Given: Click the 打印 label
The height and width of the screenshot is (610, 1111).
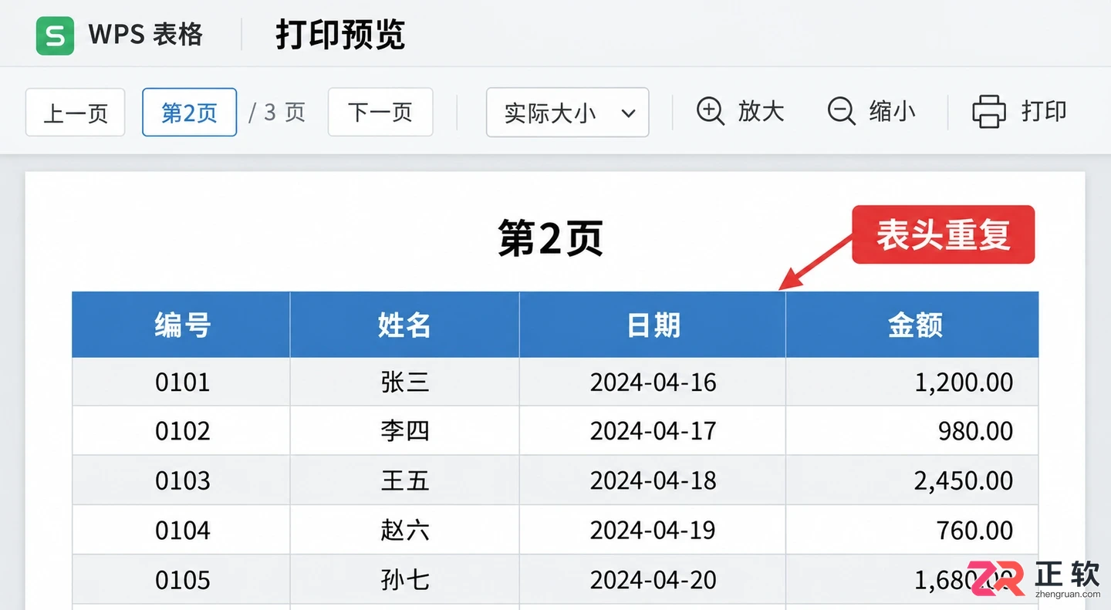Looking at the screenshot, I should 1044,112.
